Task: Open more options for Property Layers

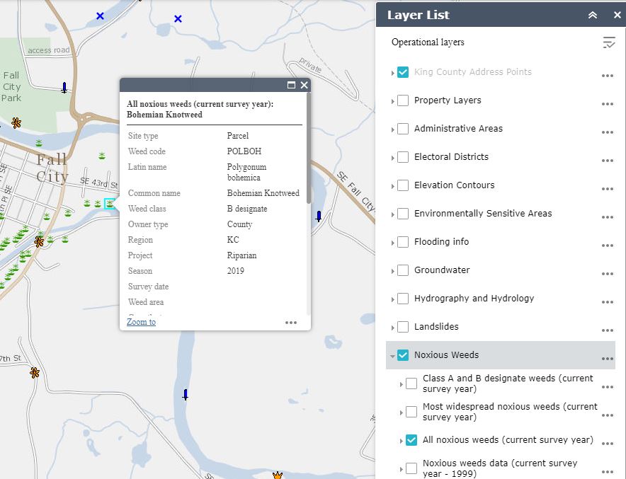Action: pos(607,104)
